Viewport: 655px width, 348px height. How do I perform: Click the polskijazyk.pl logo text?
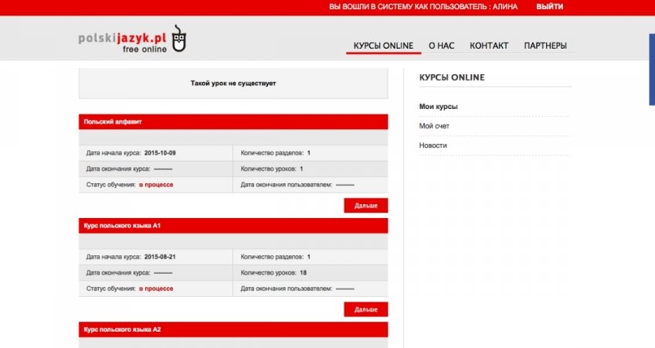[123, 37]
